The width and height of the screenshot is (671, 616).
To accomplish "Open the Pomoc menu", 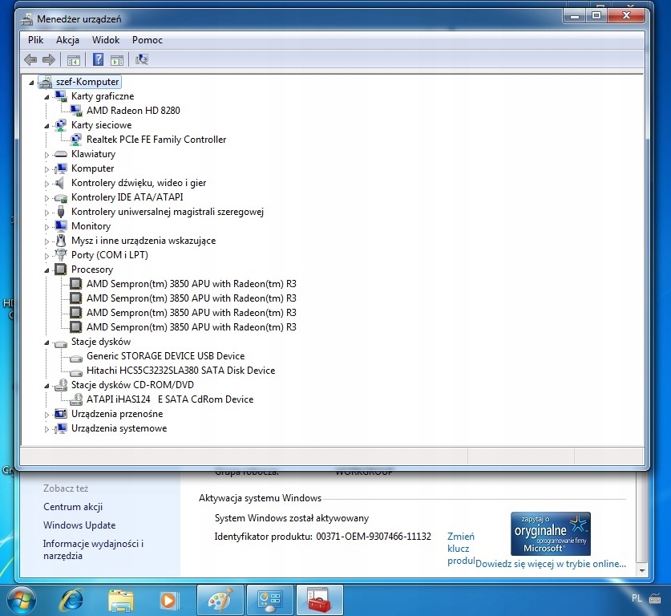I will [x=148, y=40].
